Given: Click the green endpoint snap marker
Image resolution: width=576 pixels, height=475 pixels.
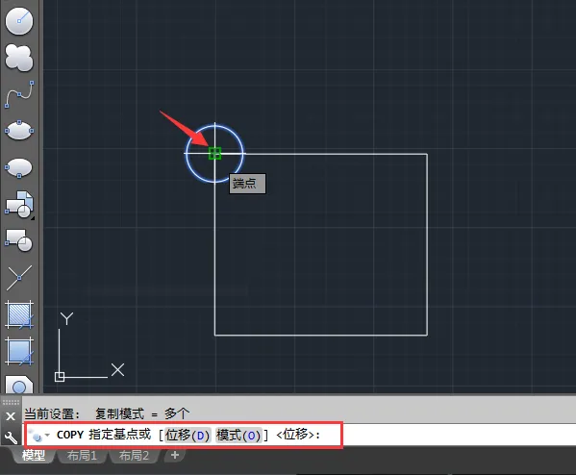Looking at the screenshot, I should (x=214, y=153).
